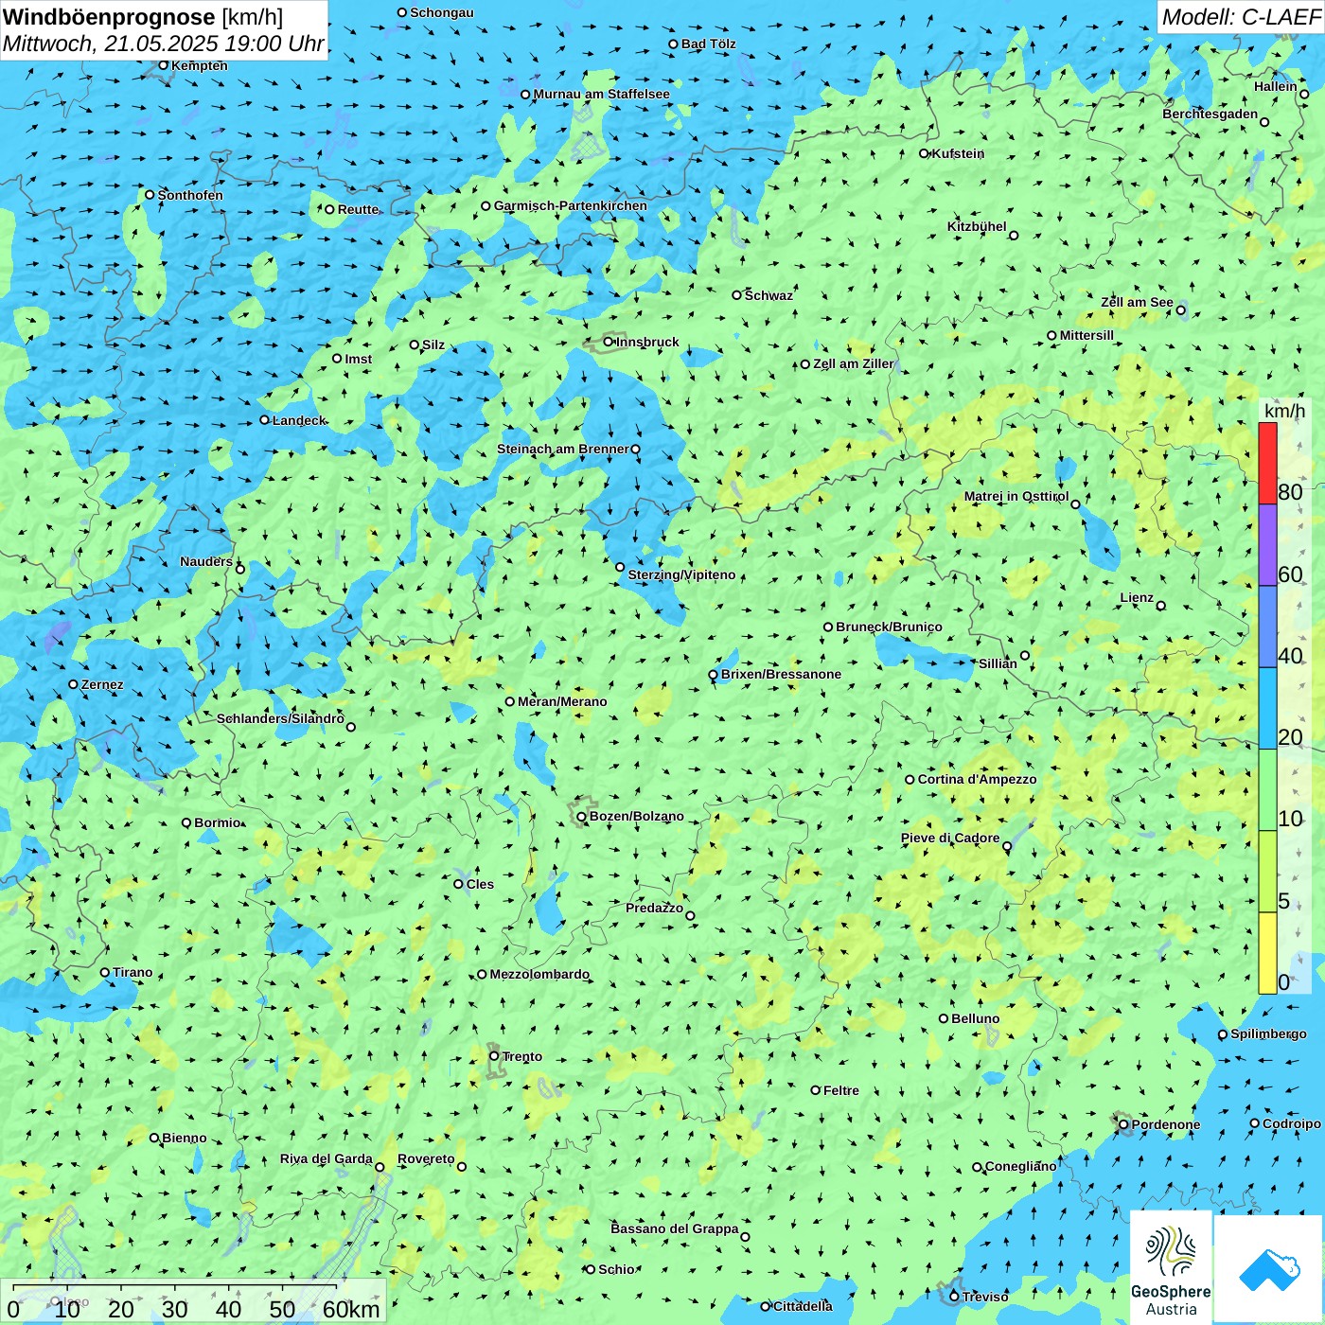Click the 'Schwaz' label
Image resolution: width=1325 pixels, height=1325 pixels.
[768, 295]
